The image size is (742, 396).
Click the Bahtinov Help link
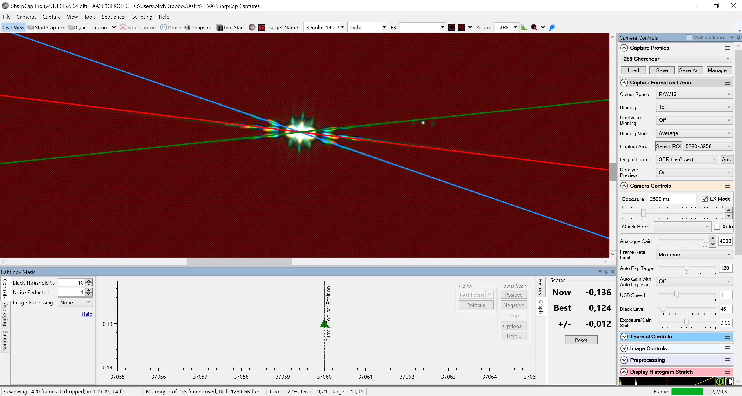[87, 314]
